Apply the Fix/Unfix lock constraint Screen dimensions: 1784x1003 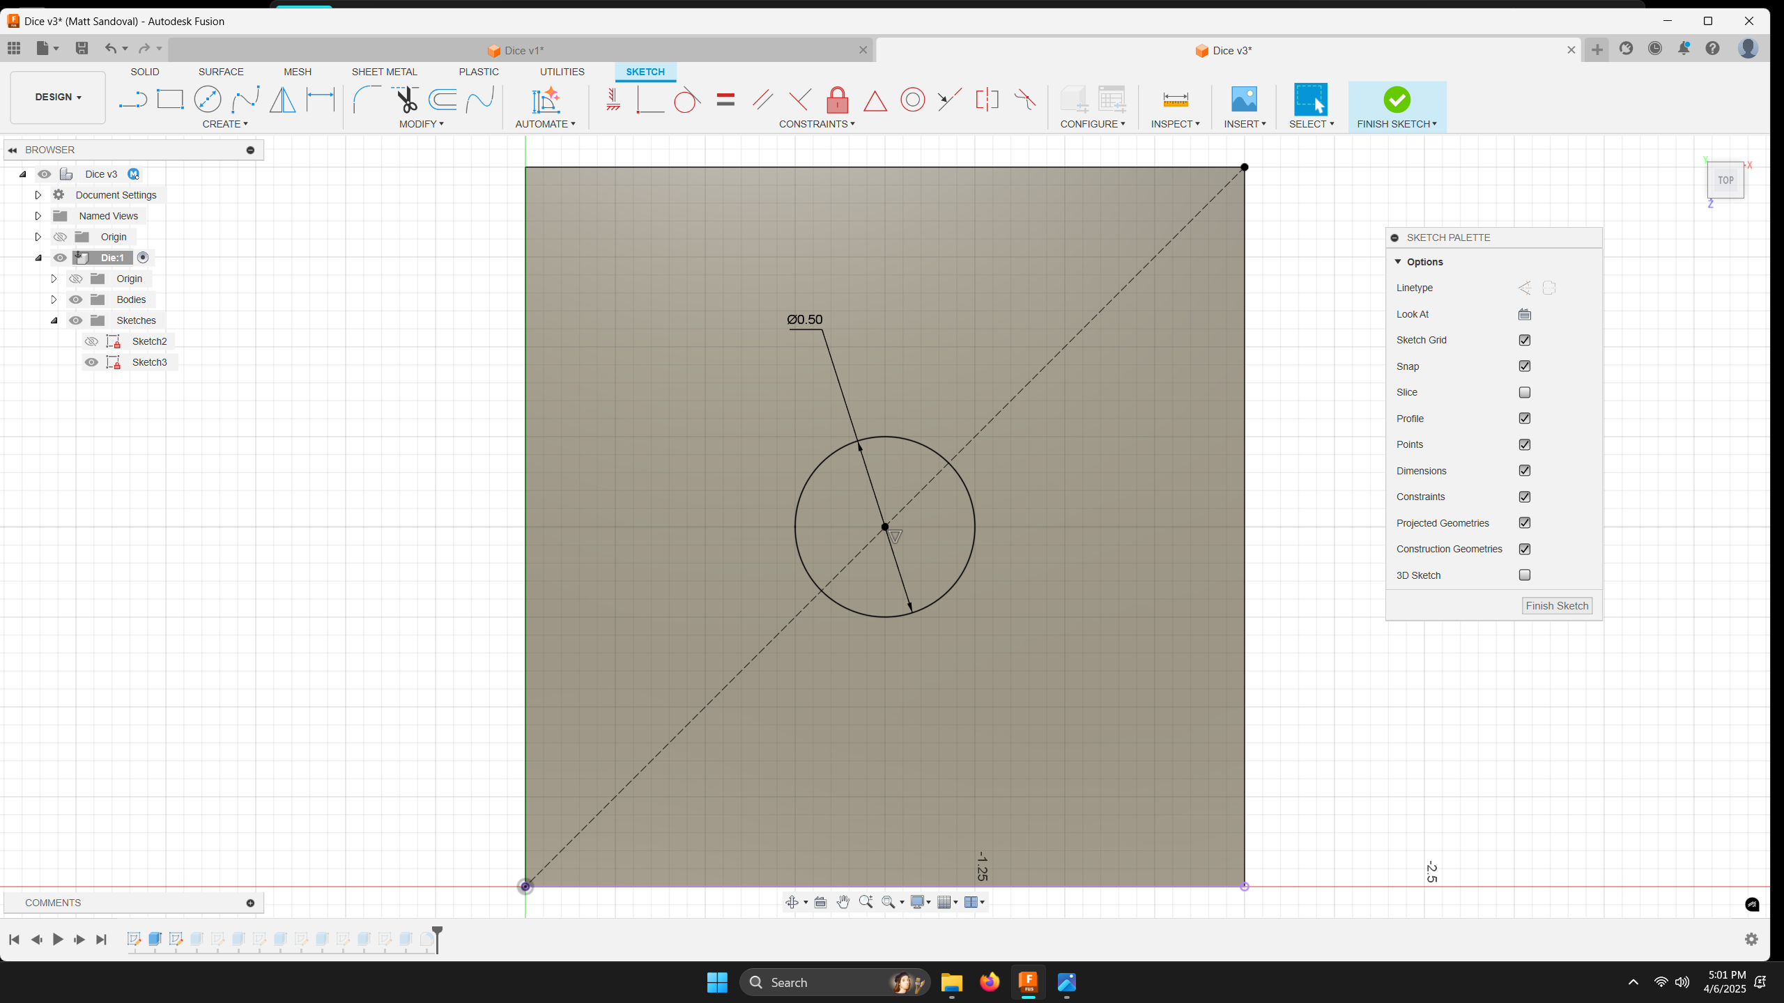(x=838, y=100)
